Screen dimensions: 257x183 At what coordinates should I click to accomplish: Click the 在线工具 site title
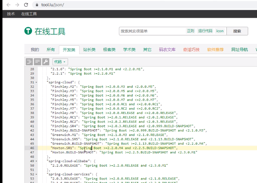pyautogui.click(x=50, y=31)
